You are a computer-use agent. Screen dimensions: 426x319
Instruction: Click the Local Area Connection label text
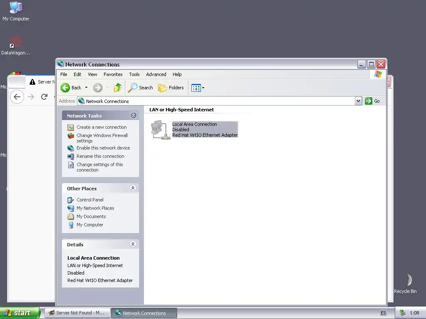tap(195, 124)
